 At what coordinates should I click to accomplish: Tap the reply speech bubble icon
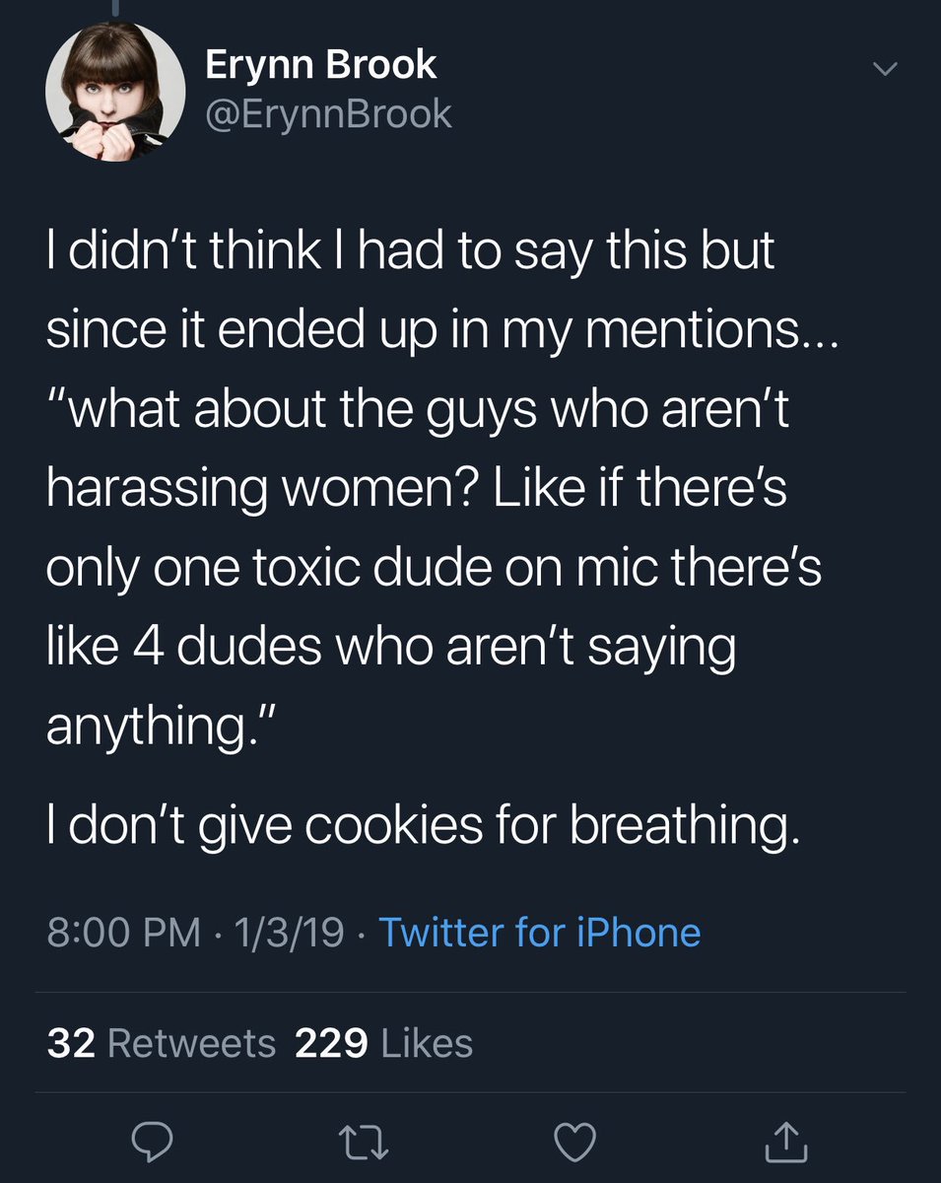[x=154, y=1144]
